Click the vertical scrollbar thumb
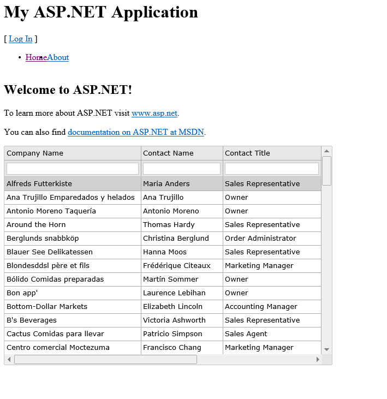 tap(327, 171)
